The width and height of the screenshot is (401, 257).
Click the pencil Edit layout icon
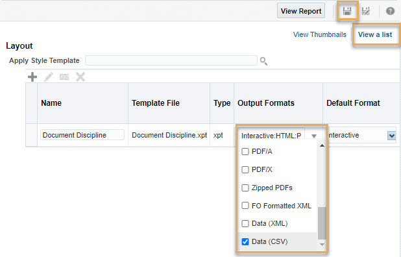(49, 77)
